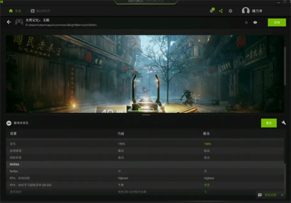Click the RTX DLSS setting row label
Image resolution: width=291 pixels, height=203 pixels.
(31, 185)
